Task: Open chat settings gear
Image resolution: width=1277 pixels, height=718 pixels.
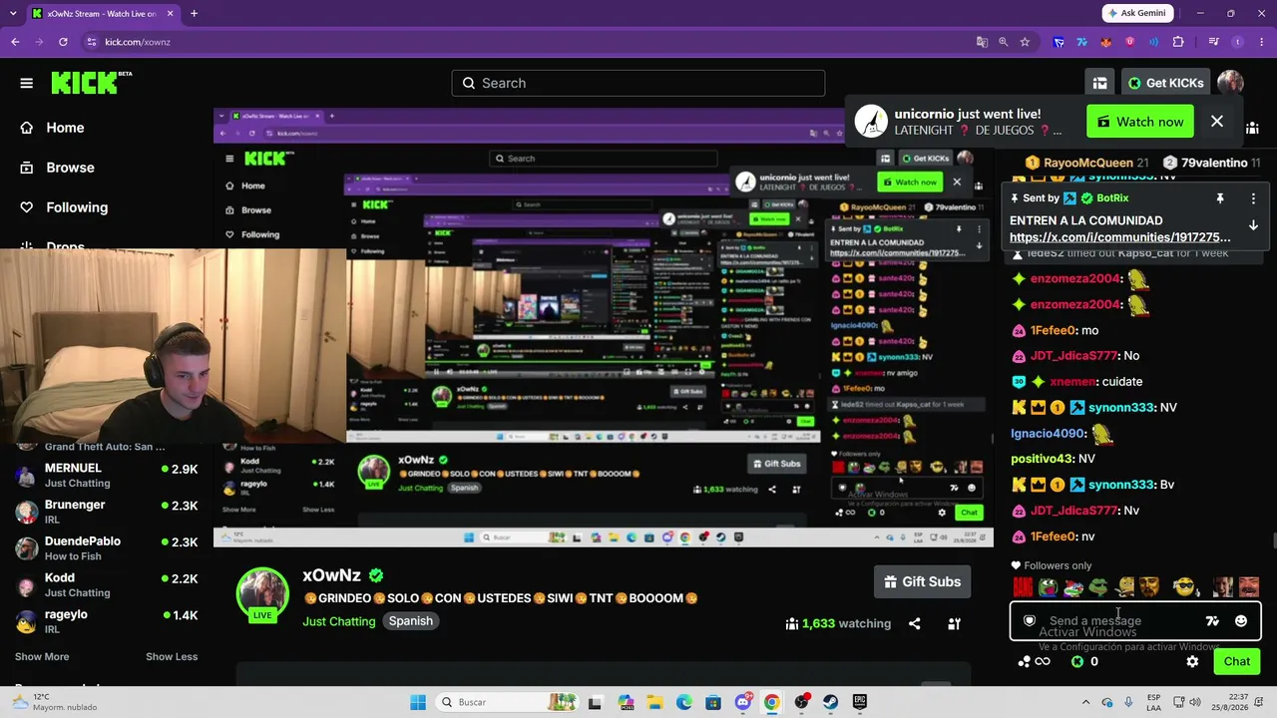Action: coord(1192,661)
